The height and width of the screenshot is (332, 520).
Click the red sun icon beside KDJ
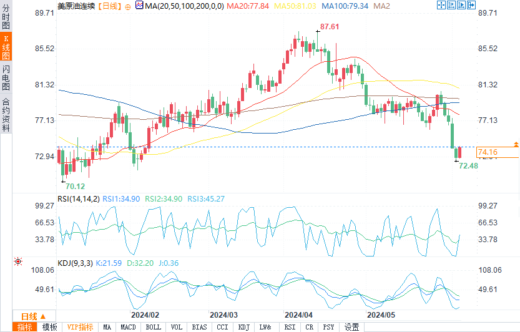tap(18, 261)
